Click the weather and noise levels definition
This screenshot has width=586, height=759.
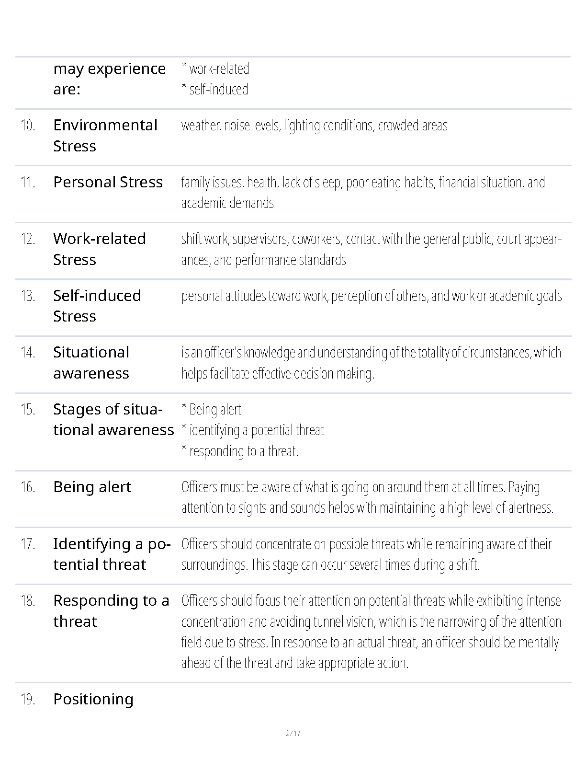tap(314, 126)
